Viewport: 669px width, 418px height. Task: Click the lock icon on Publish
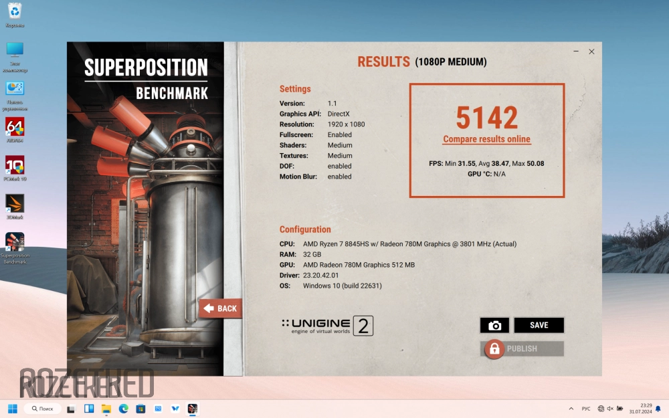tap(494, 348)
